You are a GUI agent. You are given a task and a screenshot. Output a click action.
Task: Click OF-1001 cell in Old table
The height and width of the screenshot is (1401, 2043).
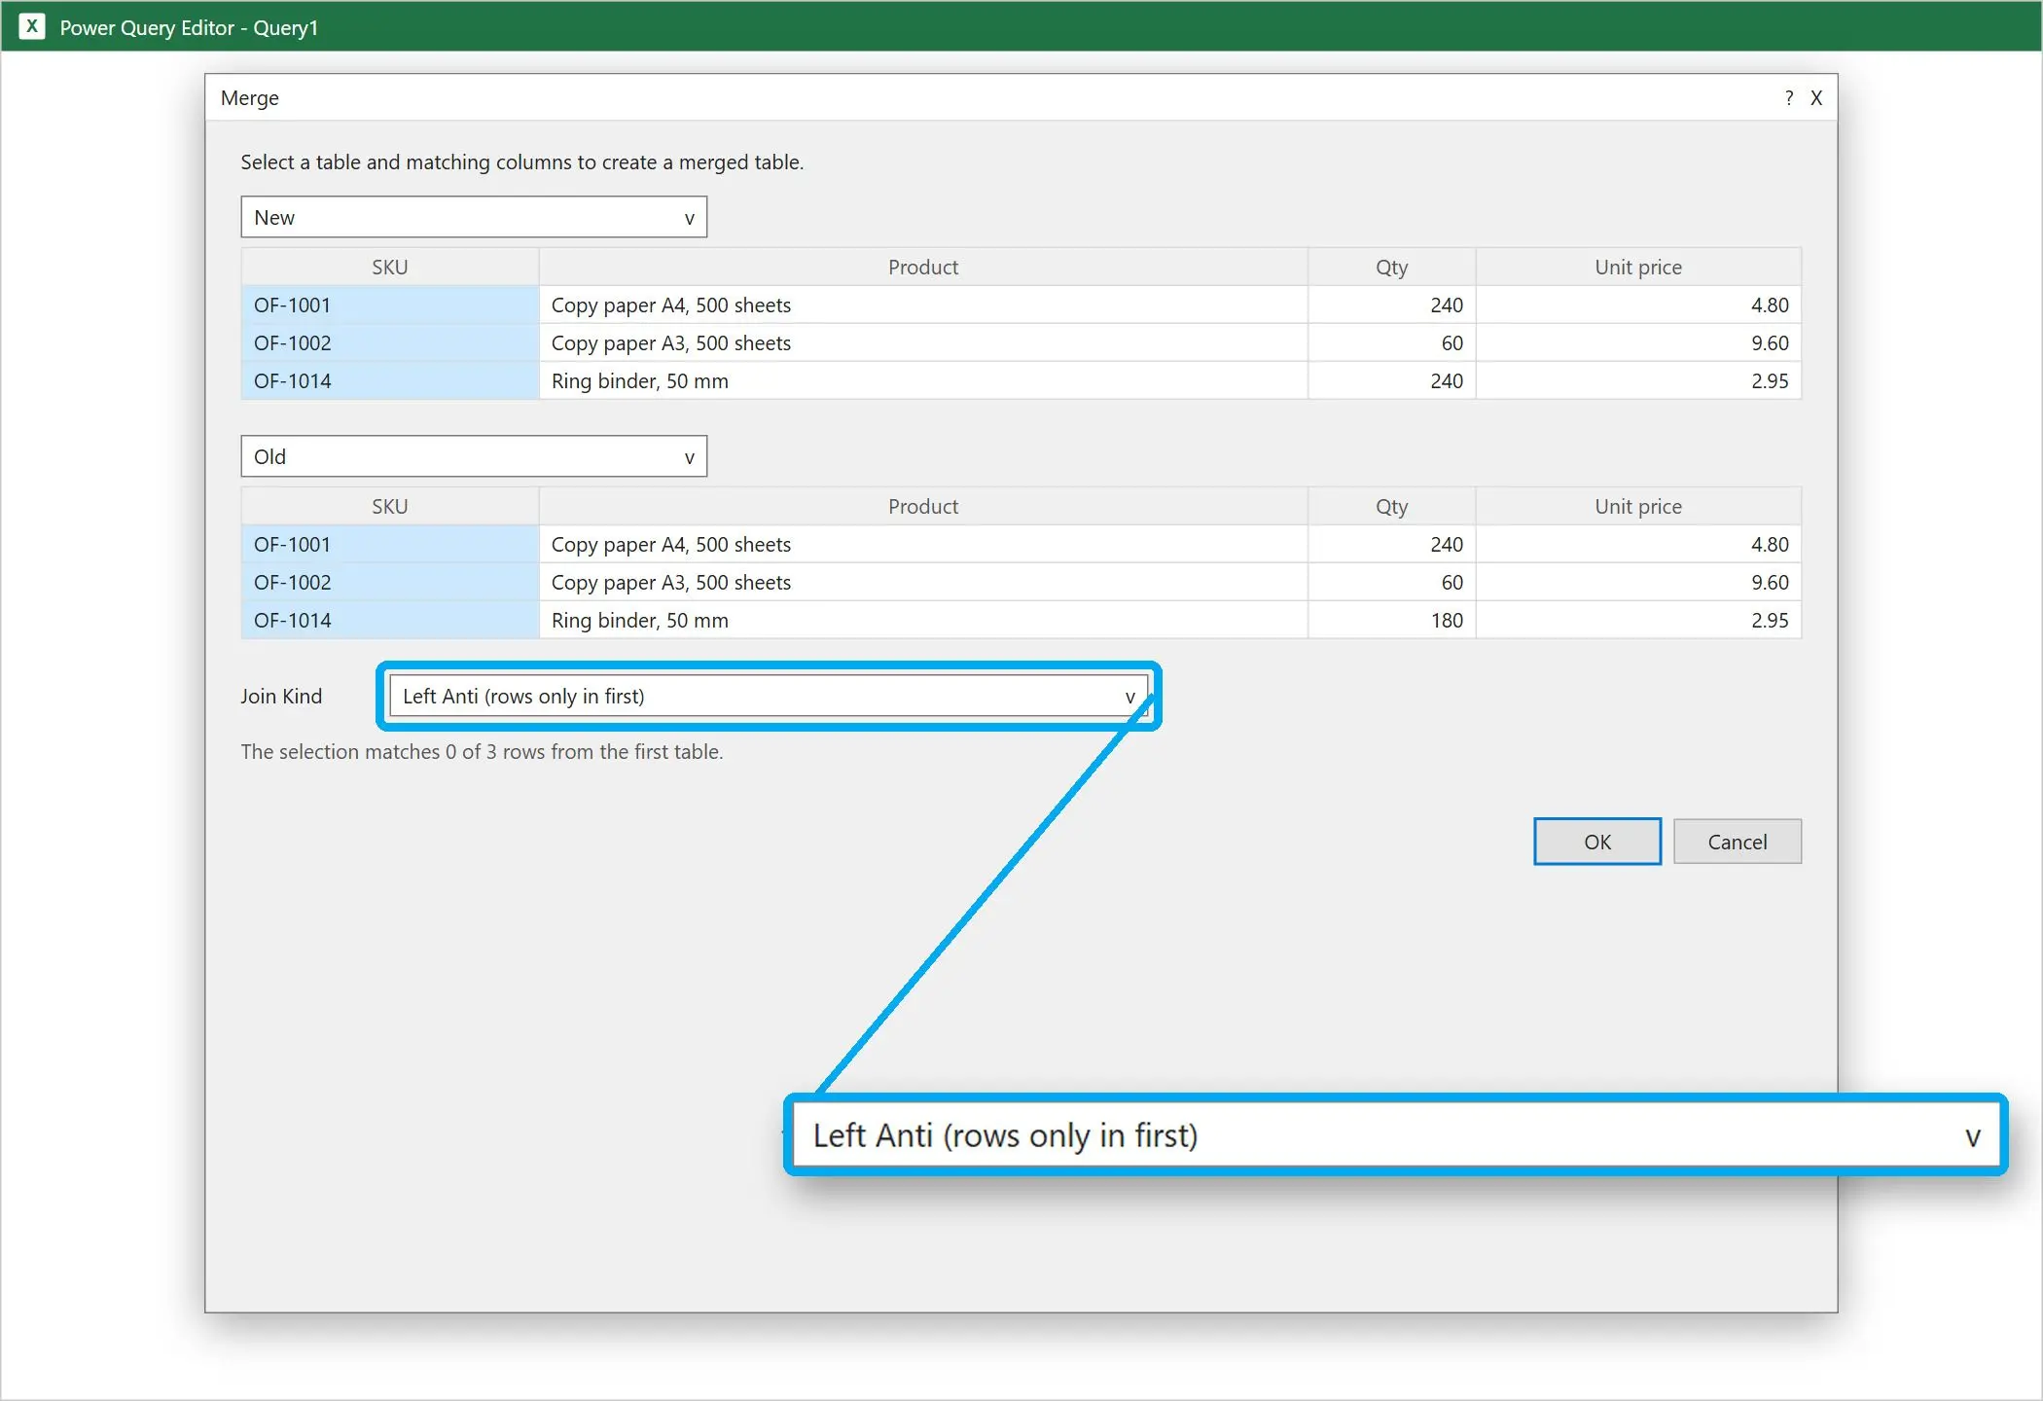390,544
